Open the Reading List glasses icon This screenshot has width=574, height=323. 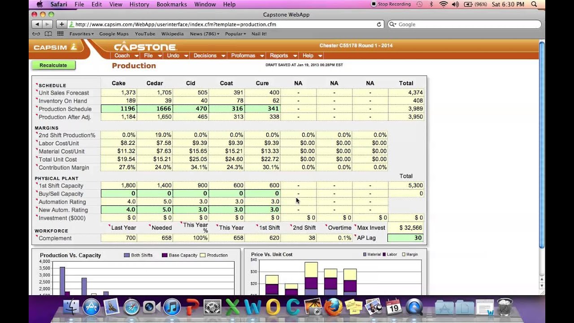37,34
